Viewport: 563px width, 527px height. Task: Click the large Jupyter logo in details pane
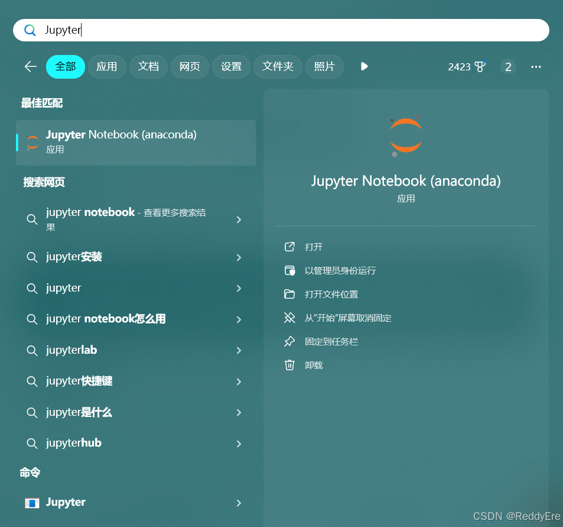point(406,136)
